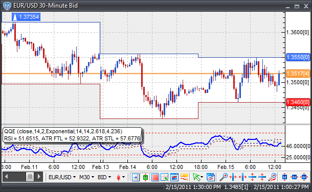Viewport: 312px width, 192px height.
Task: Click the red 1.3460 price level label
Action: pos(298,103)
